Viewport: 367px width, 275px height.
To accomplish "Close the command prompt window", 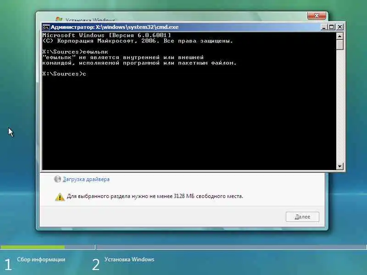I will pyautogui.click(x=340, y=27).
